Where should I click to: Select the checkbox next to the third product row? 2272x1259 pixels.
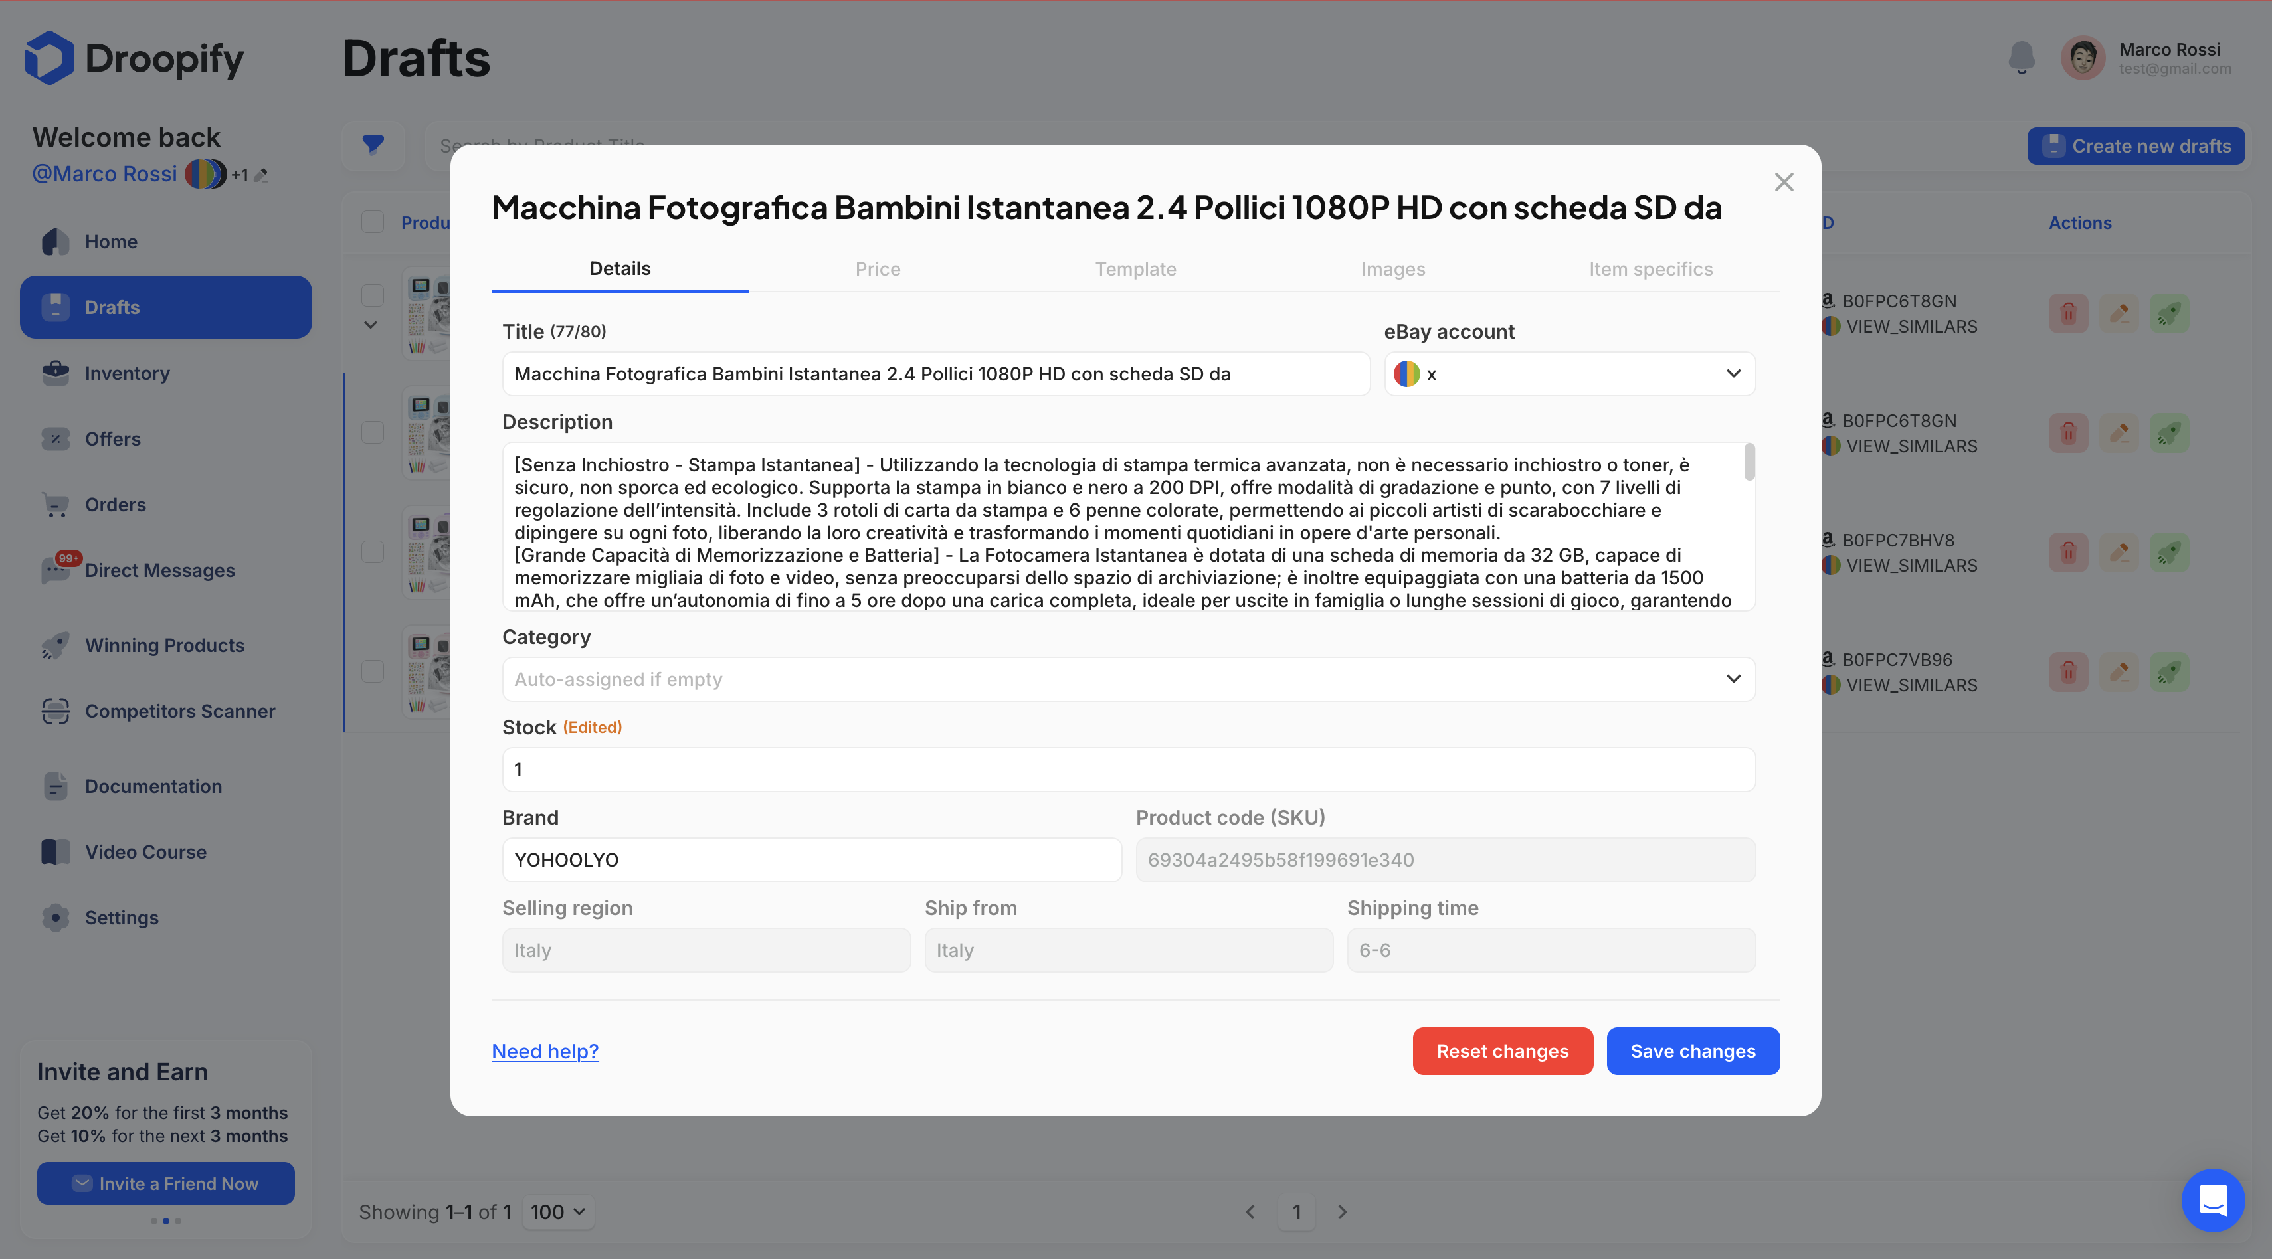(372, 552)
